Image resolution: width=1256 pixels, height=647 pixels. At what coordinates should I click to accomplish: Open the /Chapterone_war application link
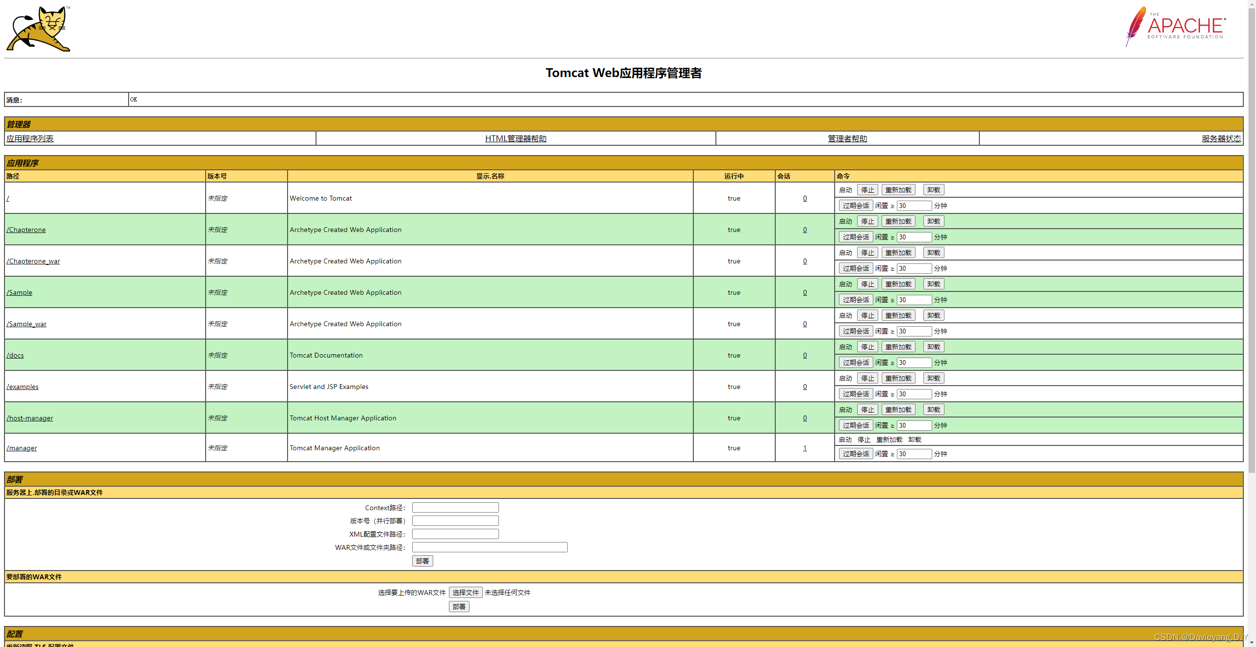point(33,261)
